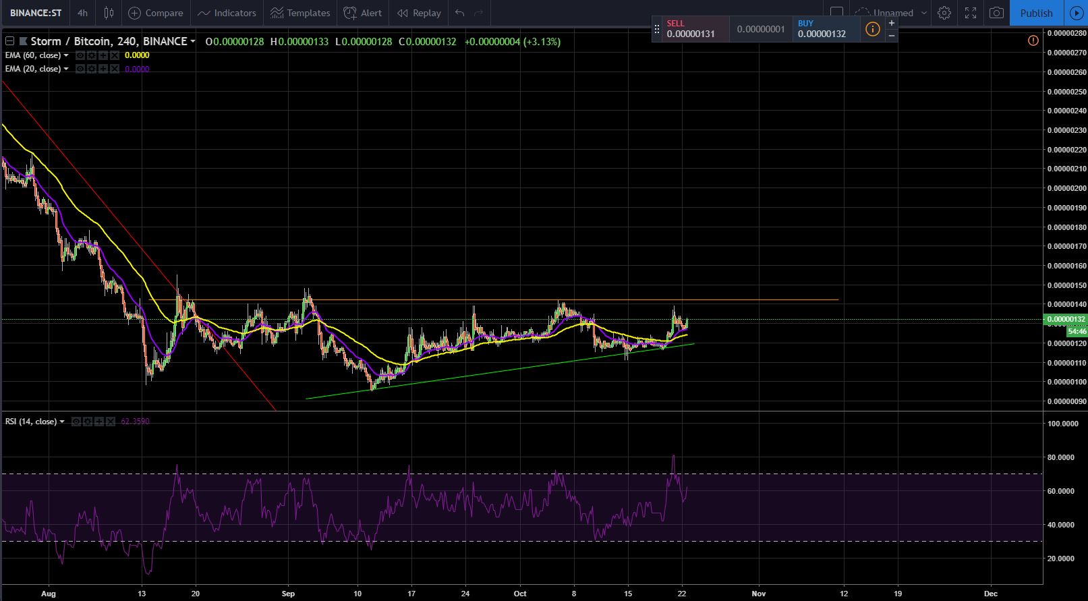Hide the RSI (14, close) indicator
The width and height of the screenshot is (1088, 601).
point(76,422)
